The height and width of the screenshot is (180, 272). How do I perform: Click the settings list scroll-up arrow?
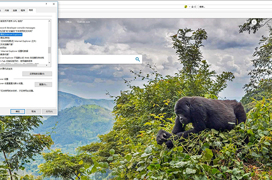[x=49, y=21]
